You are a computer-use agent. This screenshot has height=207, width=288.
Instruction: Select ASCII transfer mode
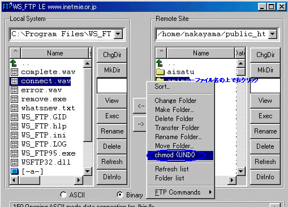(63, 195)
